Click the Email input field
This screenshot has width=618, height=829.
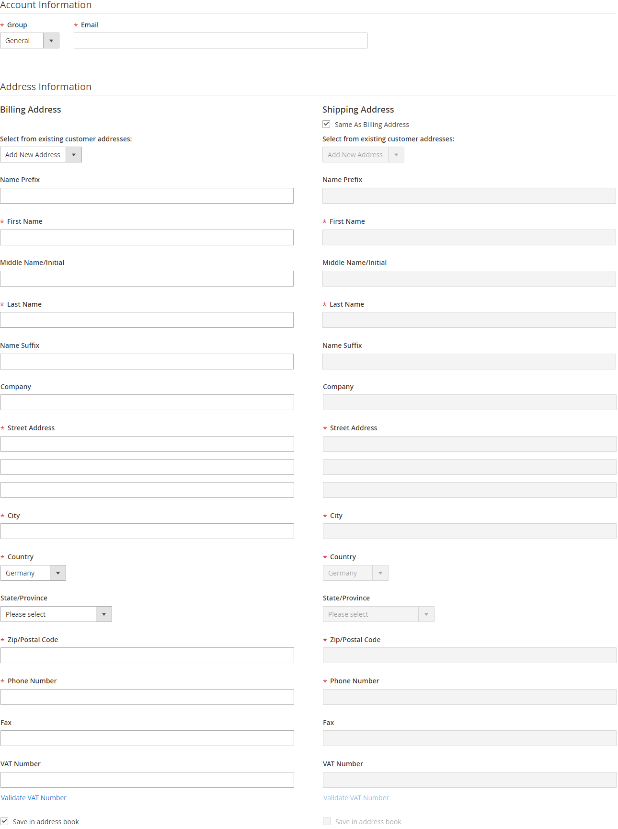(220, 41)
